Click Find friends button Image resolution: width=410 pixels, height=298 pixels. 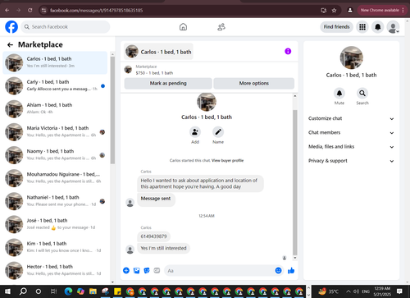[x=336, y=27]
